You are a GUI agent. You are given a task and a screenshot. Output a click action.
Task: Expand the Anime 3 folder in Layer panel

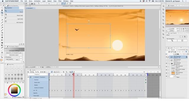(x=170, y=57)
